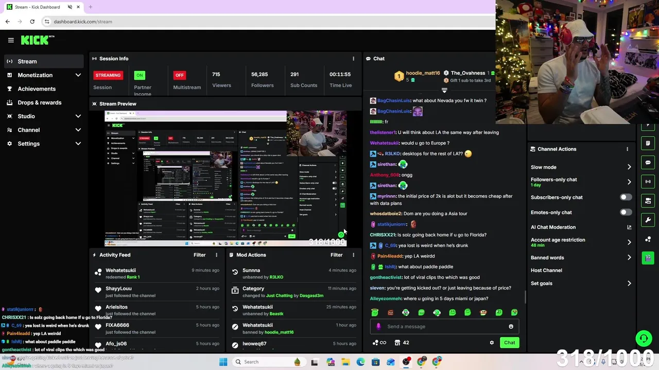Click the red STREAMING status badge
The height and width of the screenshot is (370, 659).
(x=108, y=75)
